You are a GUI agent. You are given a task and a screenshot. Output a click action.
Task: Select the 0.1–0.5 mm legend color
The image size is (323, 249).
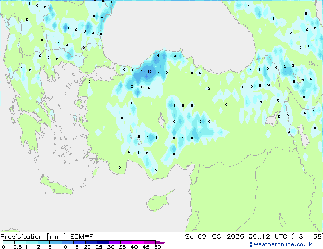9,242
